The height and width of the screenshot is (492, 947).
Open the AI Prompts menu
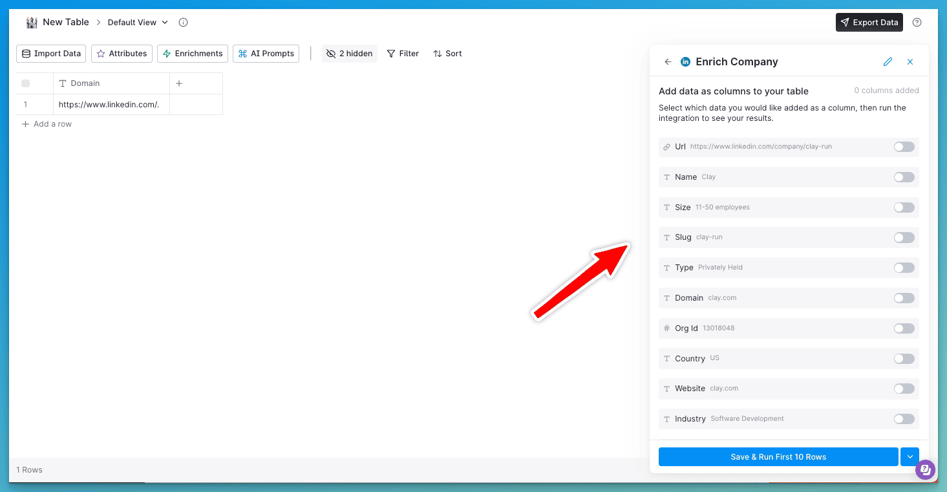click(x=266, y=54)
